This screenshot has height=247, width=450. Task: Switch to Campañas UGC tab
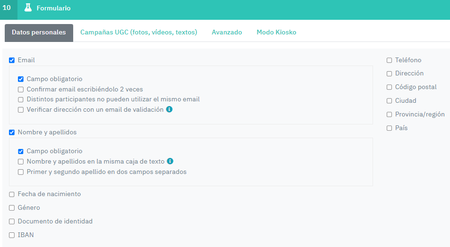(138, 33)
